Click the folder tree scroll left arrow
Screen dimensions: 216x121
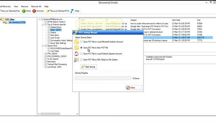[x=39, y=114]
